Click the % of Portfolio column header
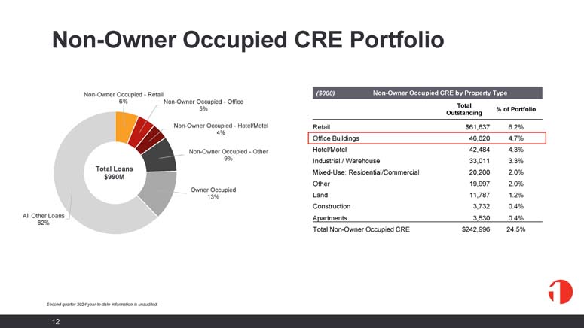The width and height of the screenshot is (584, 328). (516, 109)
